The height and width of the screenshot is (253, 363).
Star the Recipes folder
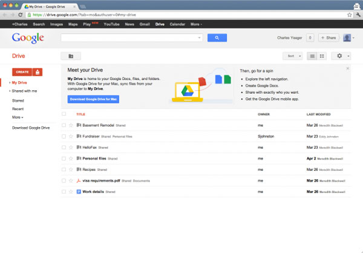point(71,169)
